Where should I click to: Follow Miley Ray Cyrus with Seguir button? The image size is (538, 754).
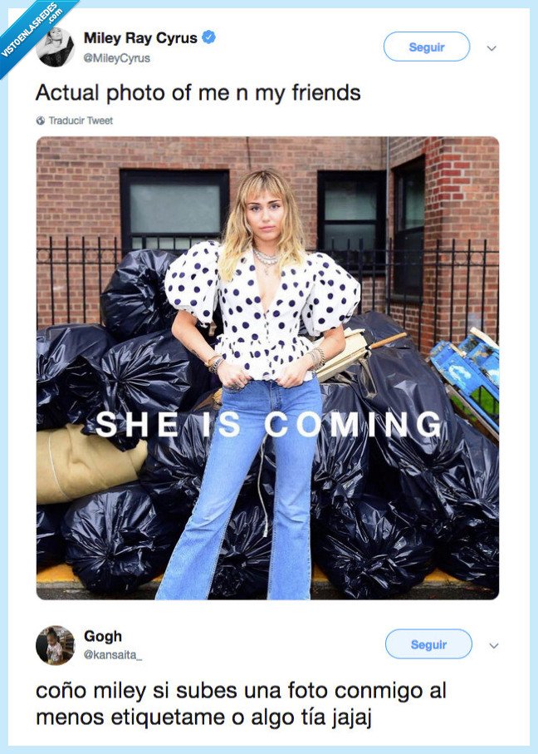click(427, 47)
